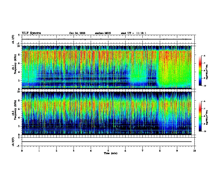Click the ch.1 color bar log(PSD) label

click(x=207, y=72)
